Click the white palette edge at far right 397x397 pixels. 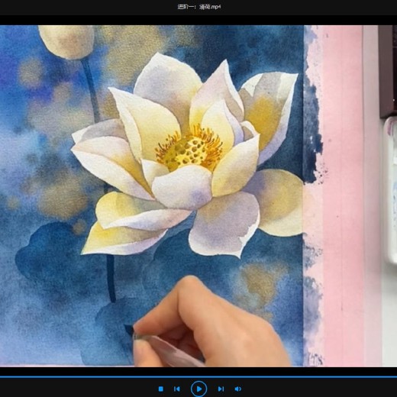pos(391,191)
